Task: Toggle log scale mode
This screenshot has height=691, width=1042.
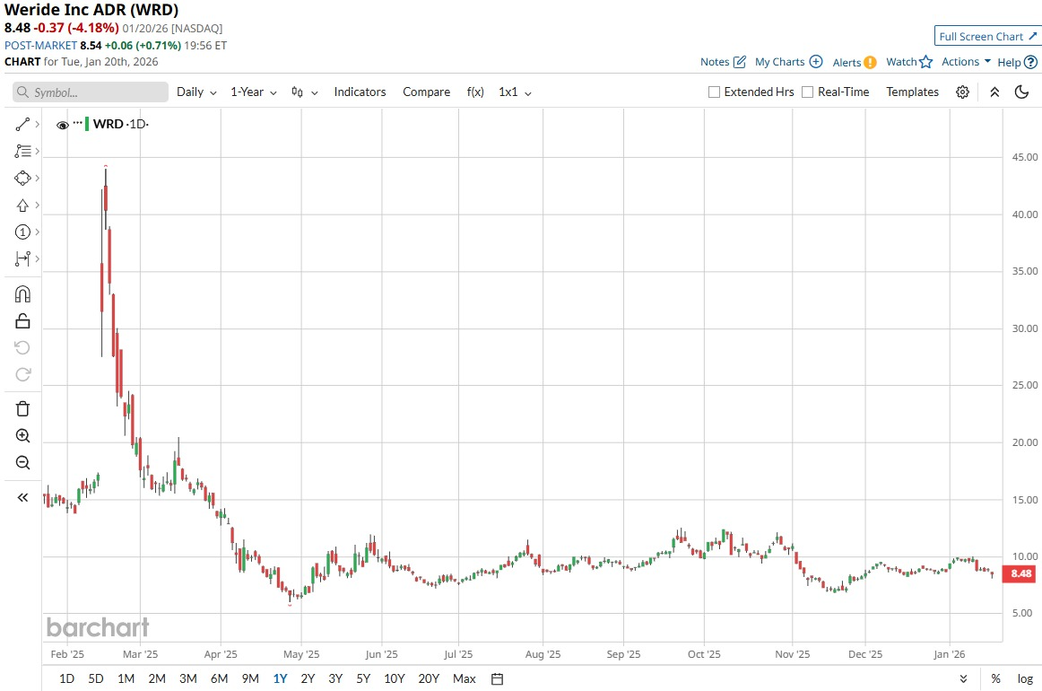Action: (x=1025, y=679)
